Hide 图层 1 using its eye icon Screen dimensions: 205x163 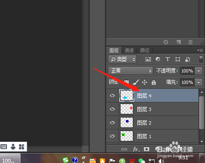click(x=112, y=136)
